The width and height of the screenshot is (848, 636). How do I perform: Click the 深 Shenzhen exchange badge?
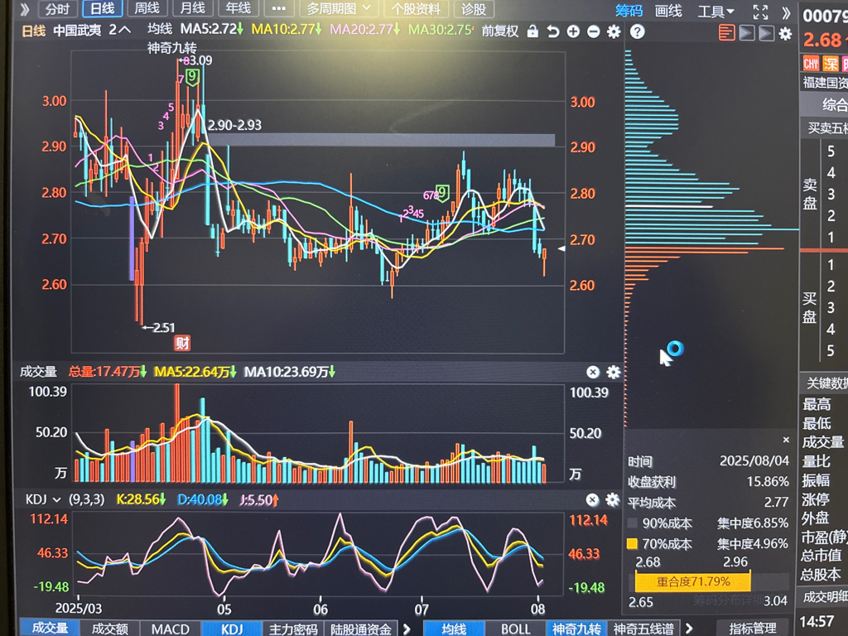tap(831, 63)
